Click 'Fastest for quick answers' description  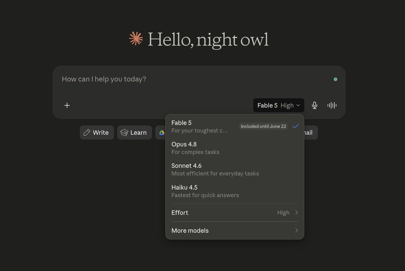pos(205,195)
